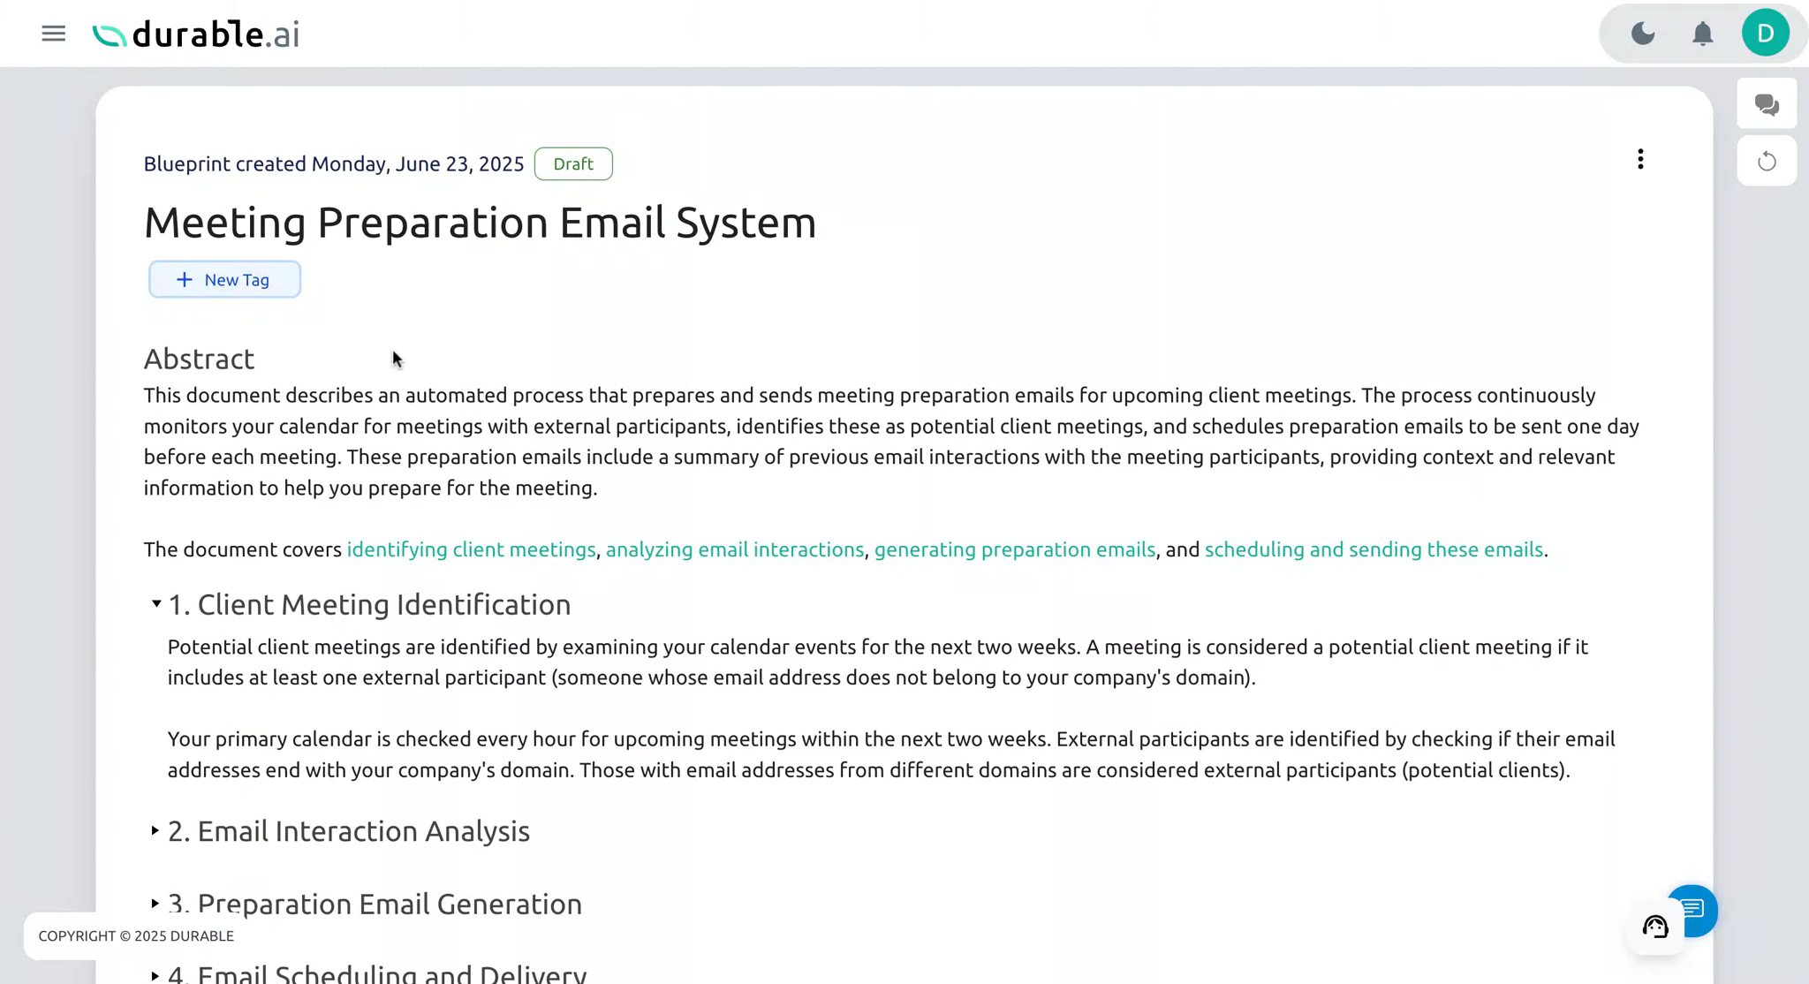
Task: Select the Meeting Preparation Email System title
Action: [480, 223]
